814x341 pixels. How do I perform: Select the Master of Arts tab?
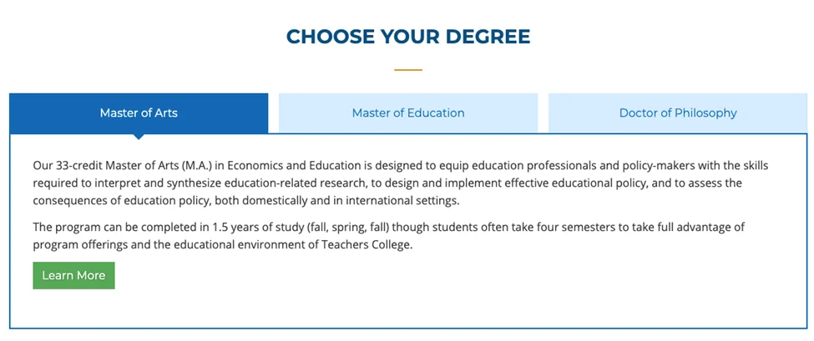pos(139,113)
